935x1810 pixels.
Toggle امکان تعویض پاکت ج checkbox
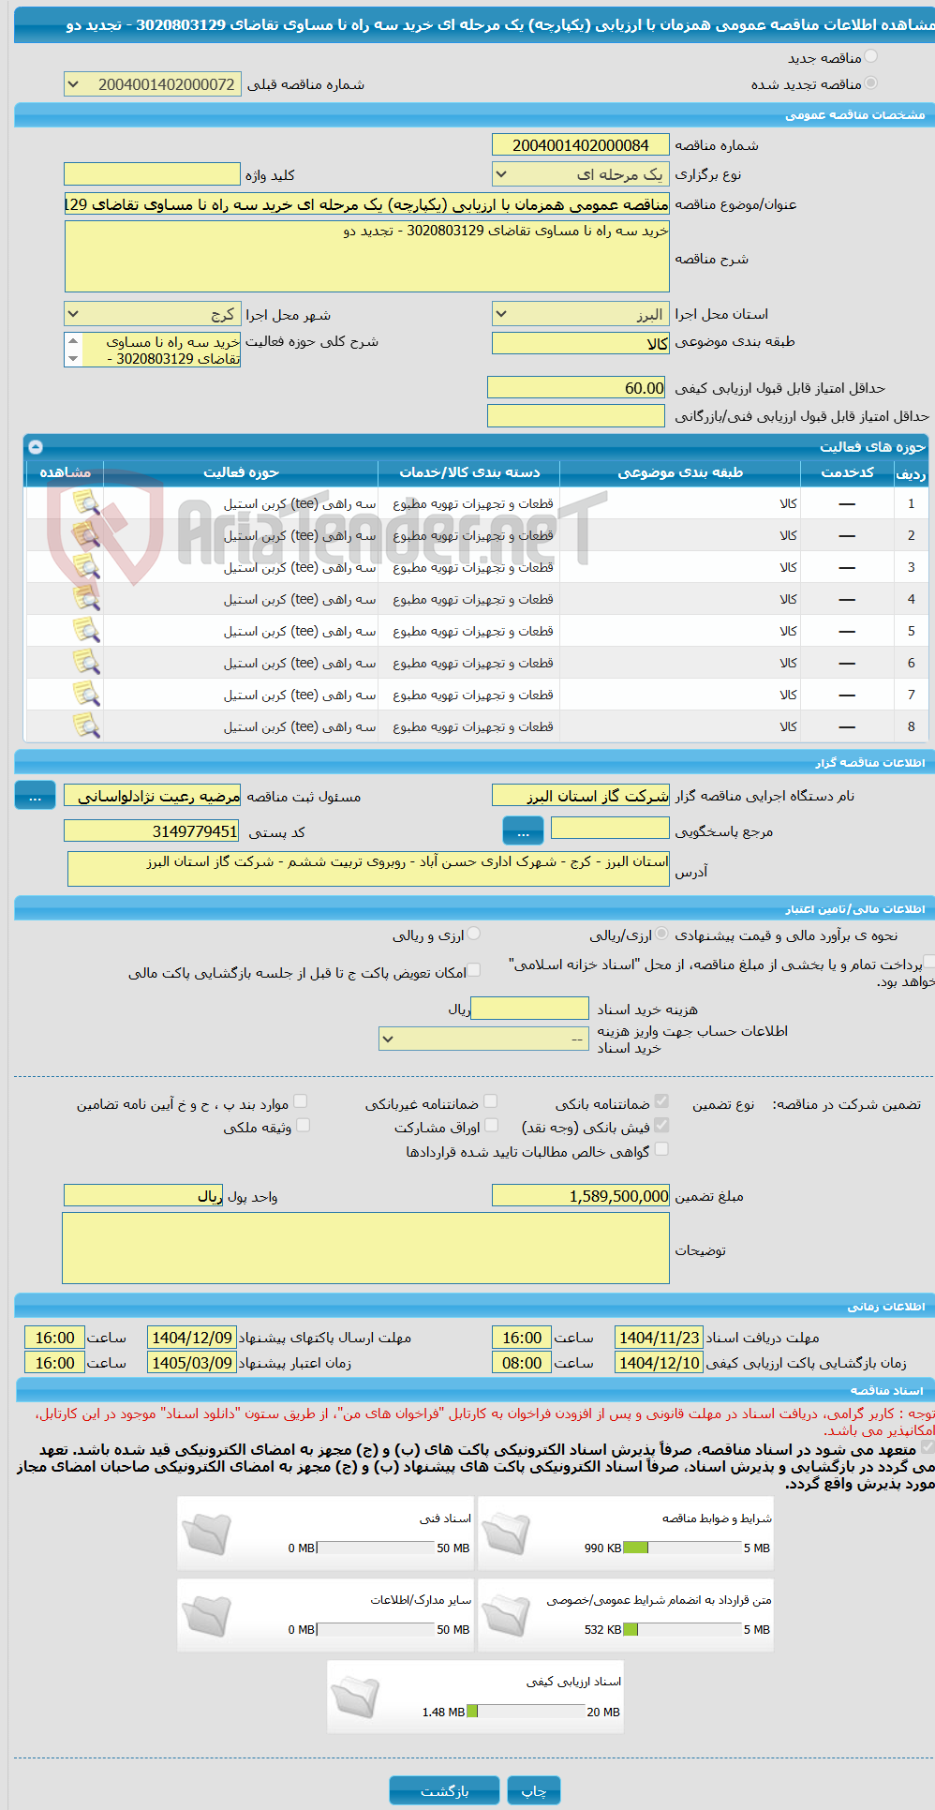click(x=474, y=971)
